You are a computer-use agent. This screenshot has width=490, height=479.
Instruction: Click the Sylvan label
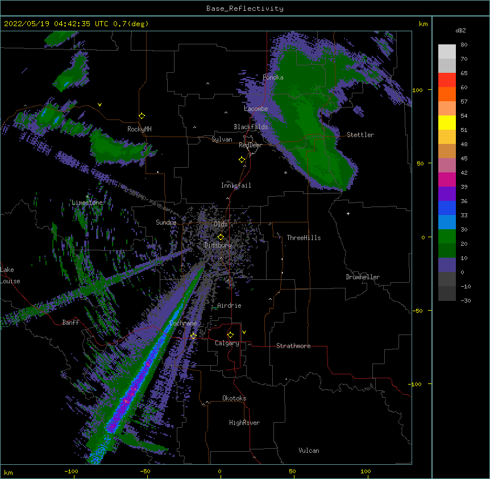[x=222, y=139]
